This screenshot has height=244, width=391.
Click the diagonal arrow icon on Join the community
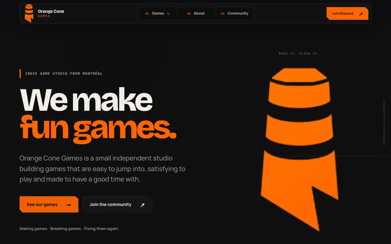(142, 205)
